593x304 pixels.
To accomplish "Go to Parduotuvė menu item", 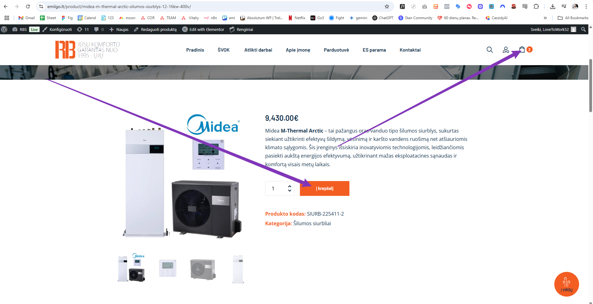I will click(x=336, y=50).
